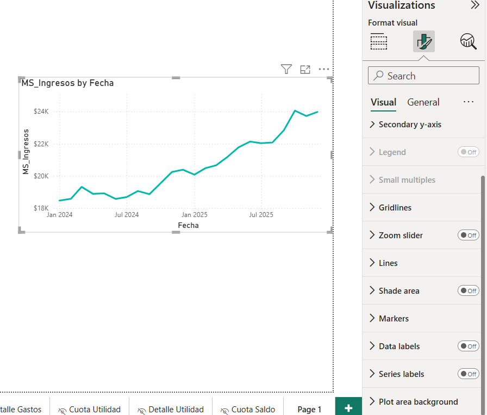Switch to the General tab
The height and width of the screenshot is (415, 487).
pos(423,102)
